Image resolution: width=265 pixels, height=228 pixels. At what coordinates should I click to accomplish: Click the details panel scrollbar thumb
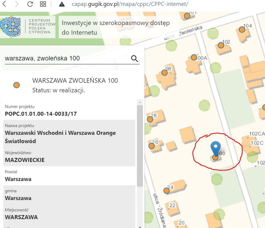coord(140,145)
